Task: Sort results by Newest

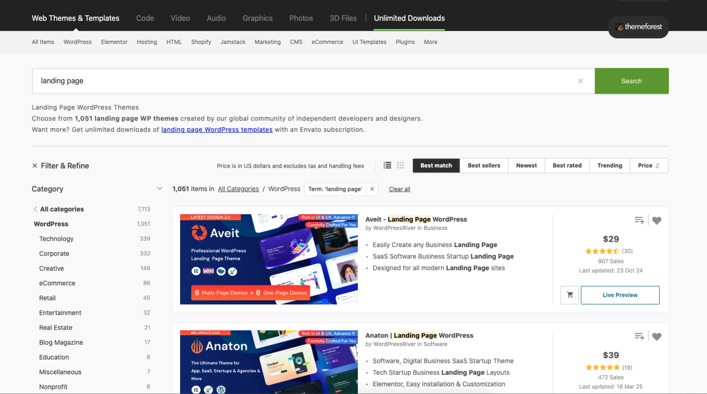Action: [x=526, y=165]
